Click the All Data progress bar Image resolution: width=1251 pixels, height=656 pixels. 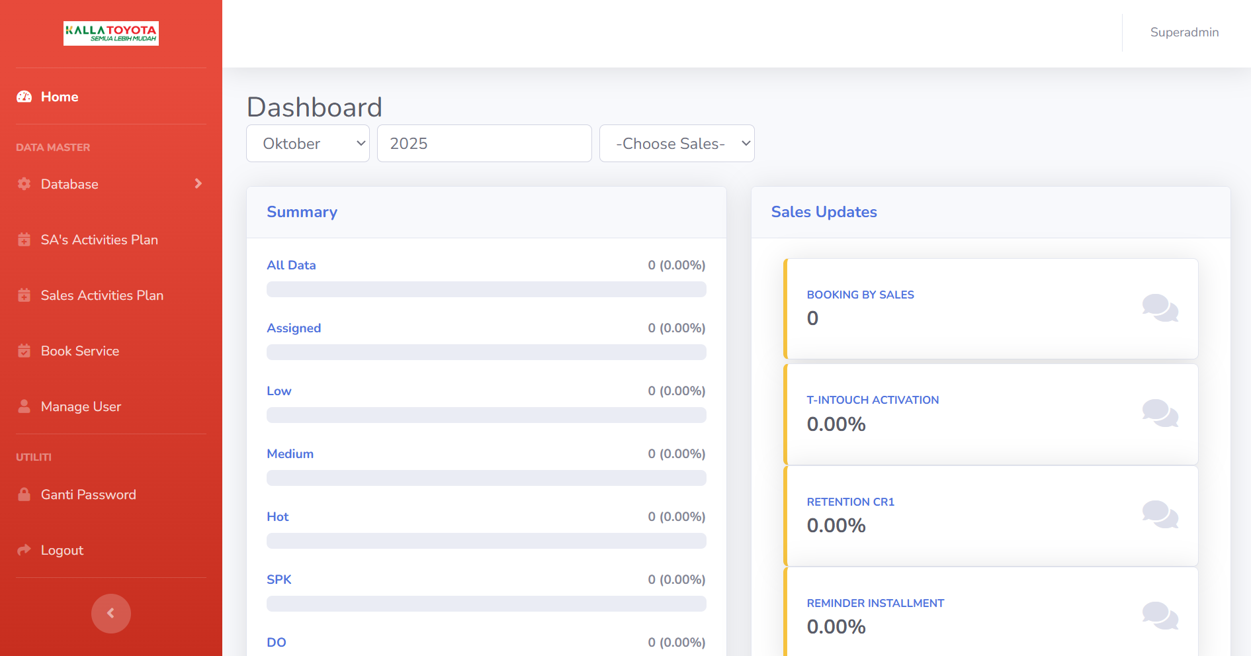click(486, 289)
